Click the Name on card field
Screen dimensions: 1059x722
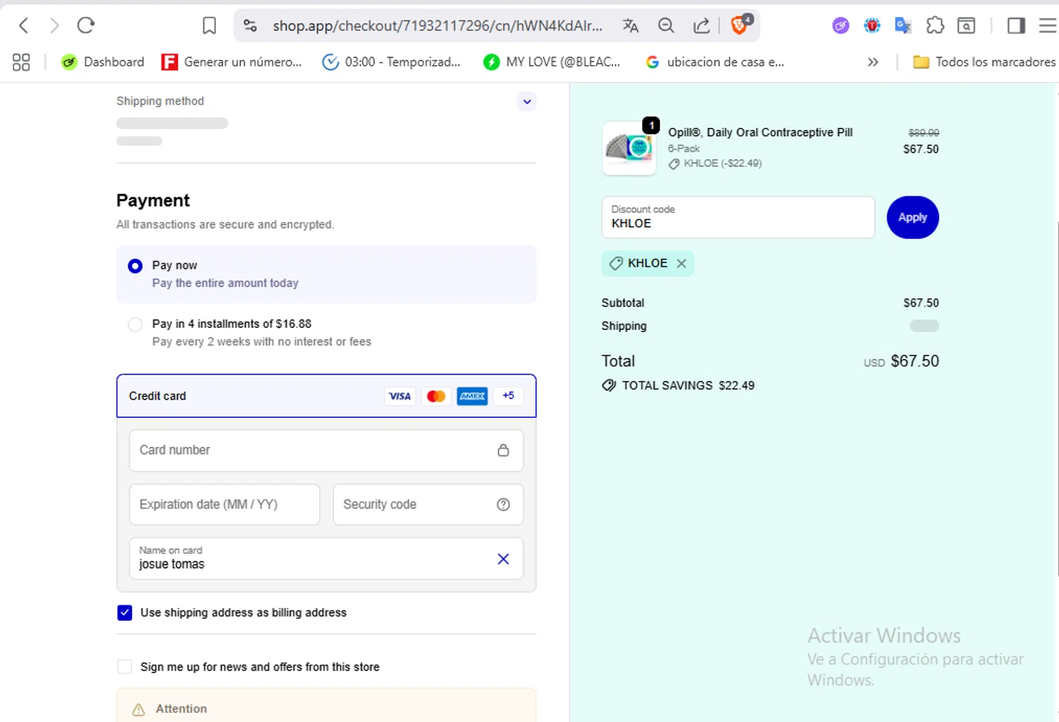point(326,559)
